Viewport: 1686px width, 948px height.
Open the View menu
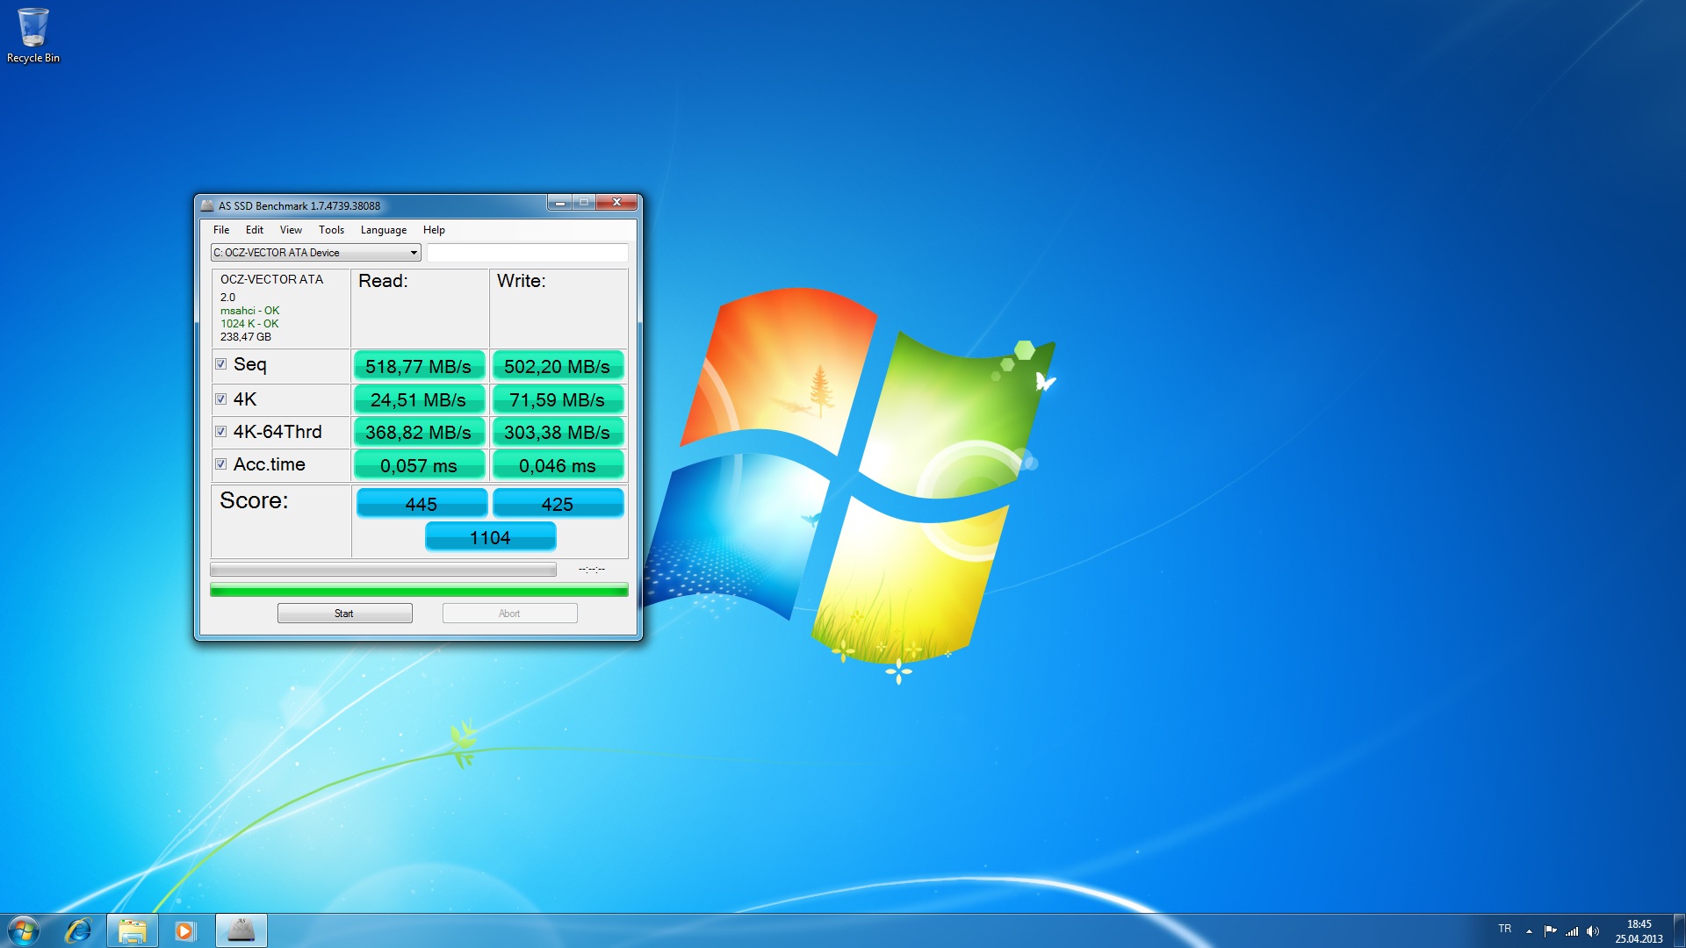click(x=291, y=230)
